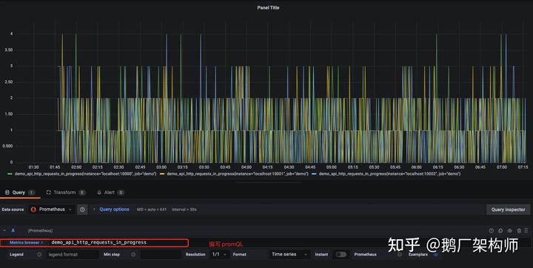The image size is (533, 268).
Task: Click the '07:15' time axis label
Action: [x=523, y=167]
